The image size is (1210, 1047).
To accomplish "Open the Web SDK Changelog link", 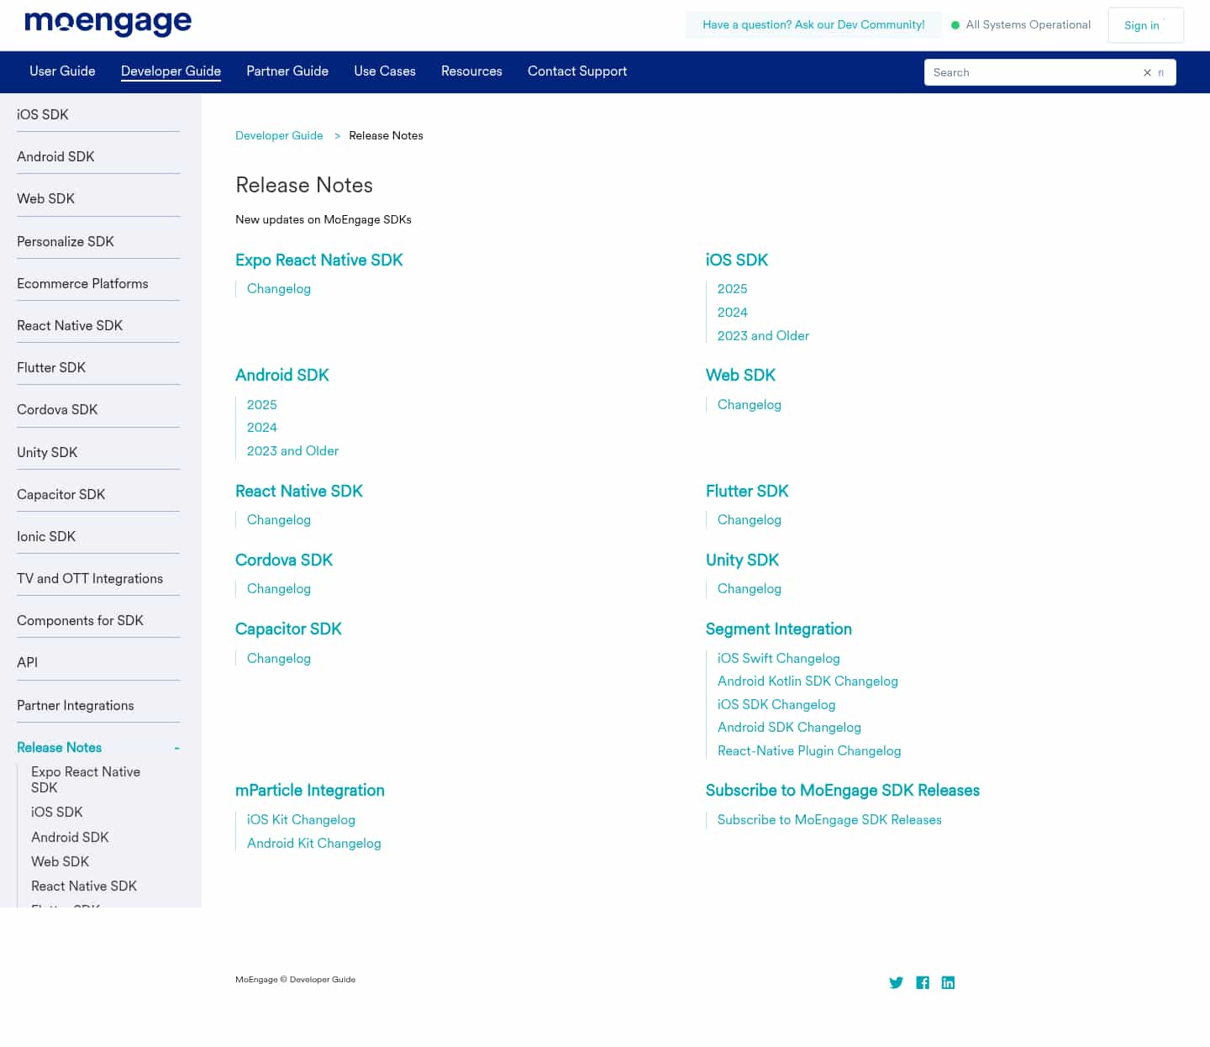I will point(749,404).
